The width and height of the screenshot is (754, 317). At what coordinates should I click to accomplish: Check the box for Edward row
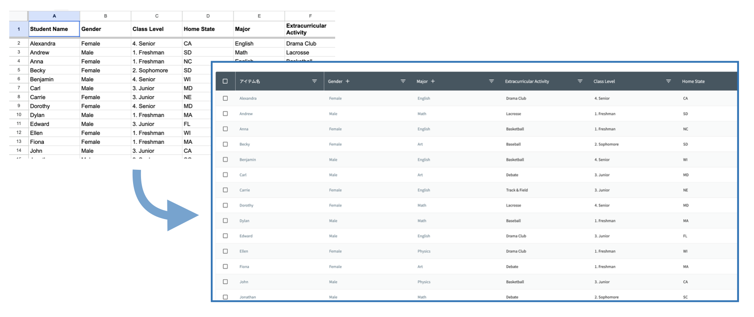225,236
